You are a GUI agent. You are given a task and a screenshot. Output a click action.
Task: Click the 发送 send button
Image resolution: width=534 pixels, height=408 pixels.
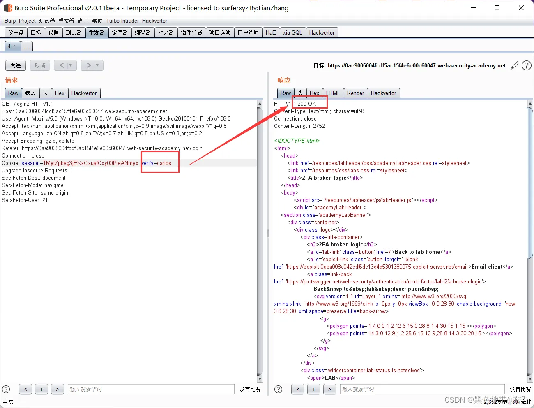click(x=16, y=65)
